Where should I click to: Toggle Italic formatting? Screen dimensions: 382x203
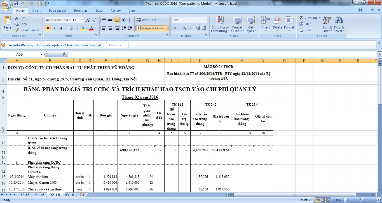[x=54, y=28]
